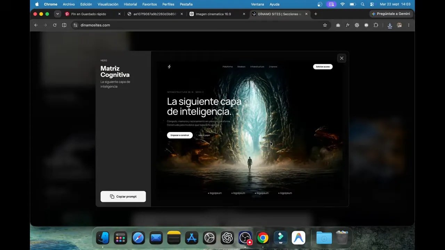The width and height of the screenshot is (445, 250).
Task: Expand the tab search dropdown arrow
Action: pos(58,14)
